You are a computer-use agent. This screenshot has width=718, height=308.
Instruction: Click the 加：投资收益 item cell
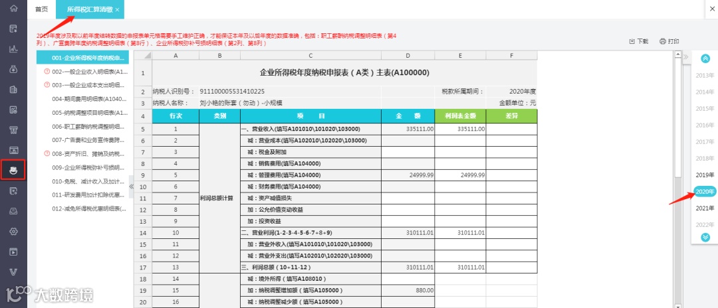311,221
